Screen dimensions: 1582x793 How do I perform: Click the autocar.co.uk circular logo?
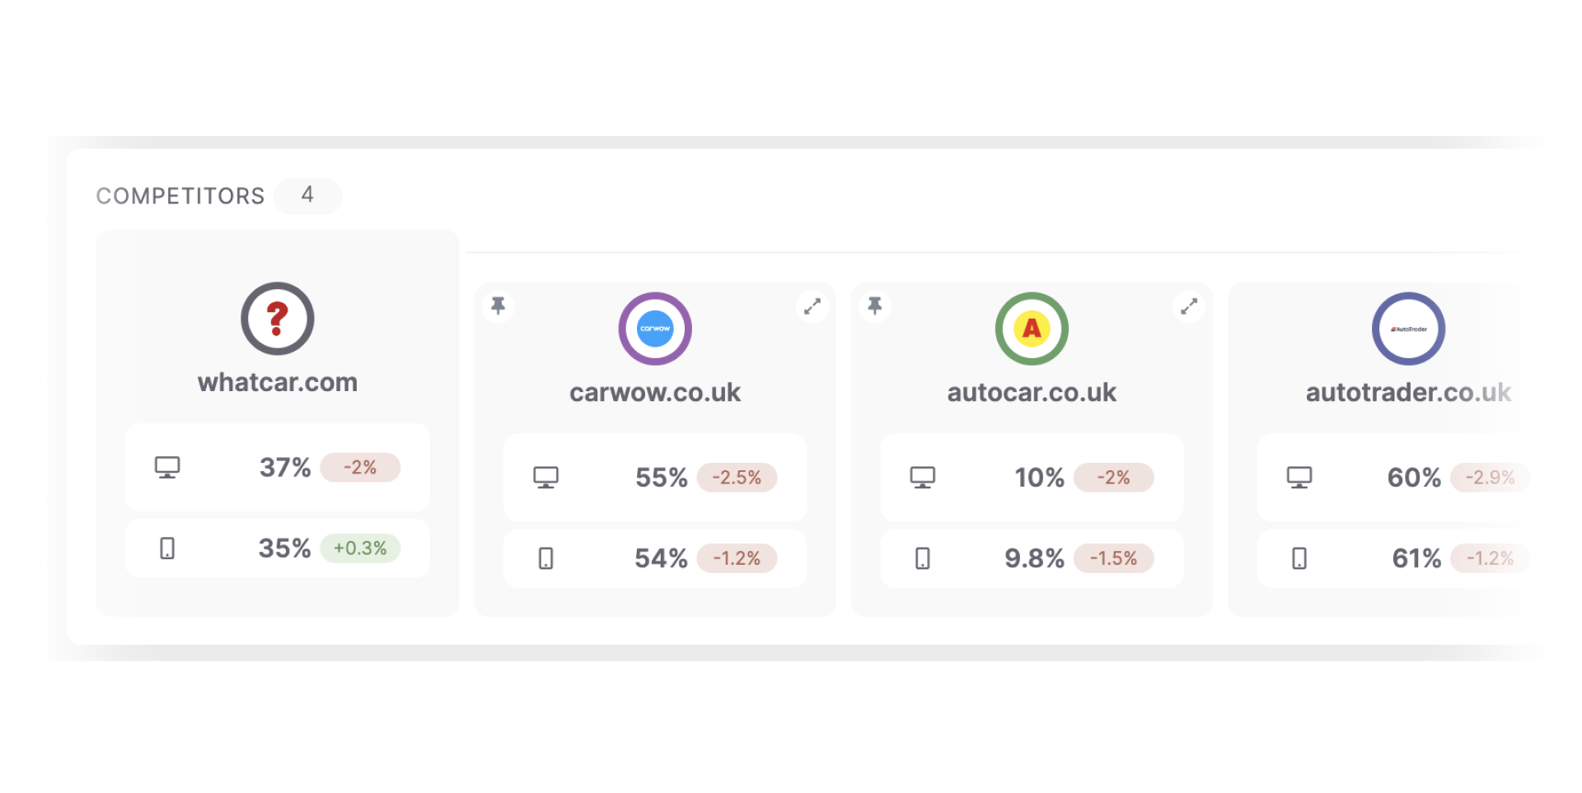pos(1032,329)
